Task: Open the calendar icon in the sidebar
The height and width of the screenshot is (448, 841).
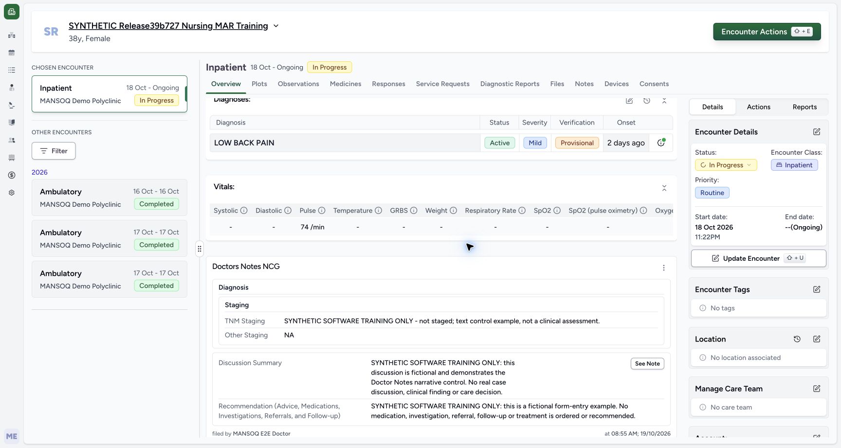Action: (12, 53)
